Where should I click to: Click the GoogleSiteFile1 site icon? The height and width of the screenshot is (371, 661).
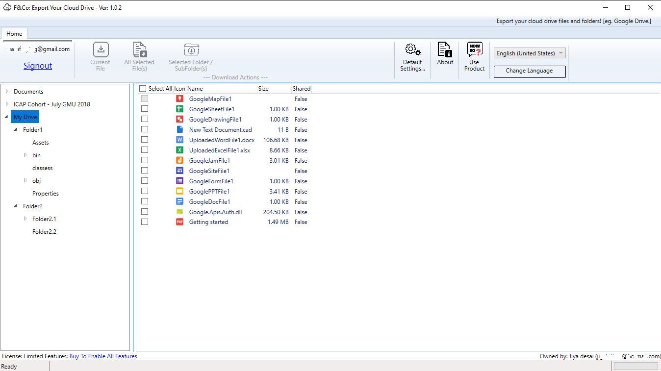(179, 171)
